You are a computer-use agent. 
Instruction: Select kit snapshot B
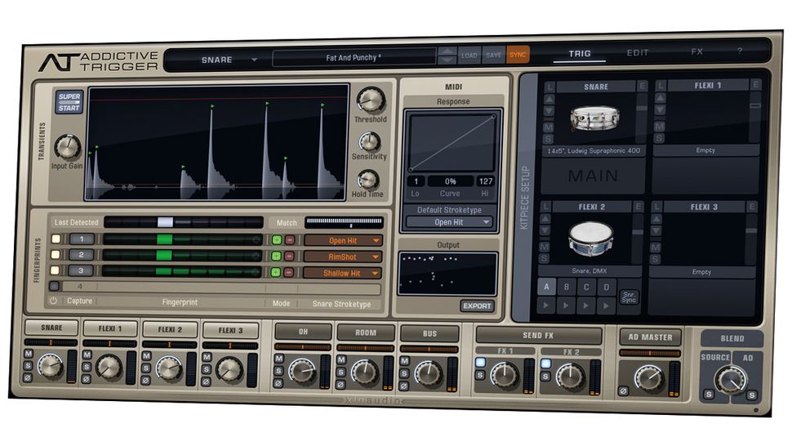tap(566, 287)
